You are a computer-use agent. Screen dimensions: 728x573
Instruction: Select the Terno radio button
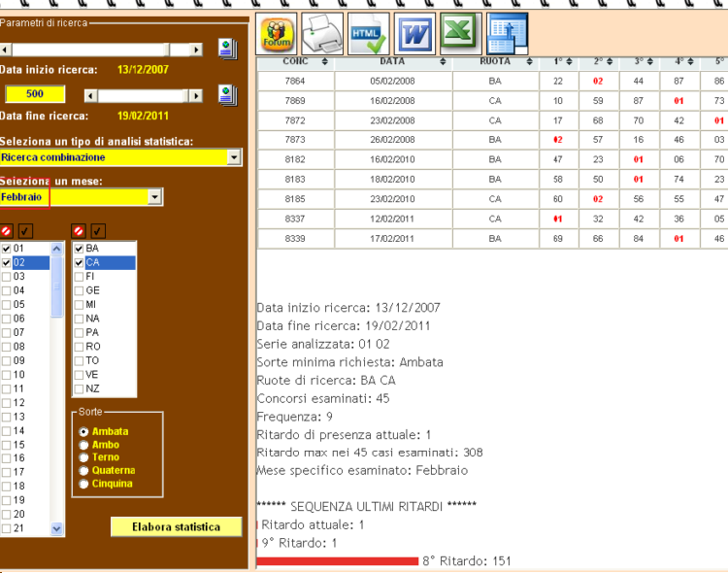[x=84, y=457]
